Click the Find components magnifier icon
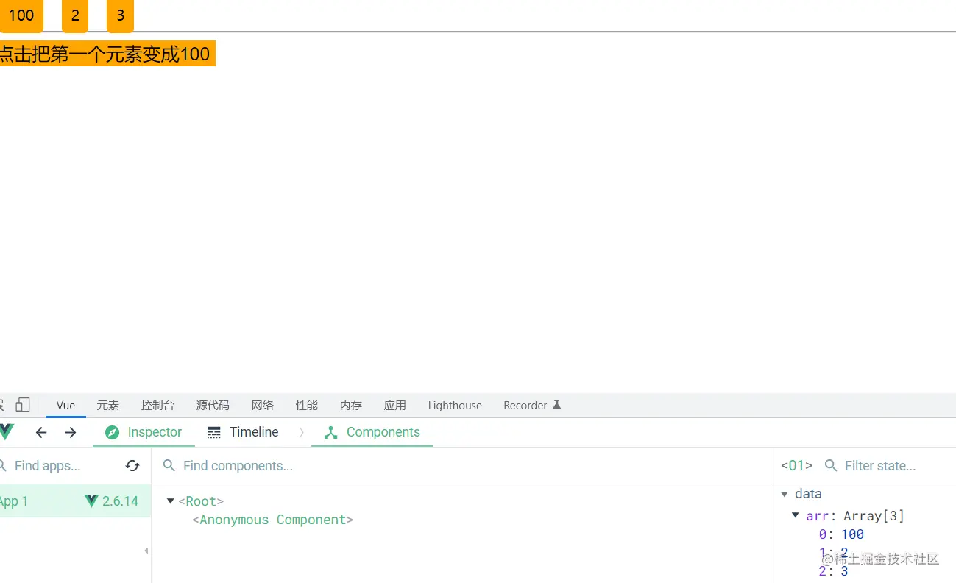 point(169,465)
